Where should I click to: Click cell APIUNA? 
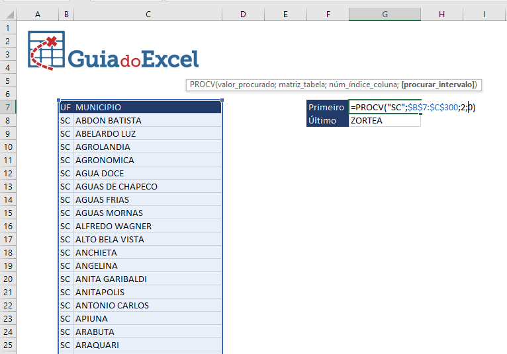pyautogui.click(x=148, y=319)
